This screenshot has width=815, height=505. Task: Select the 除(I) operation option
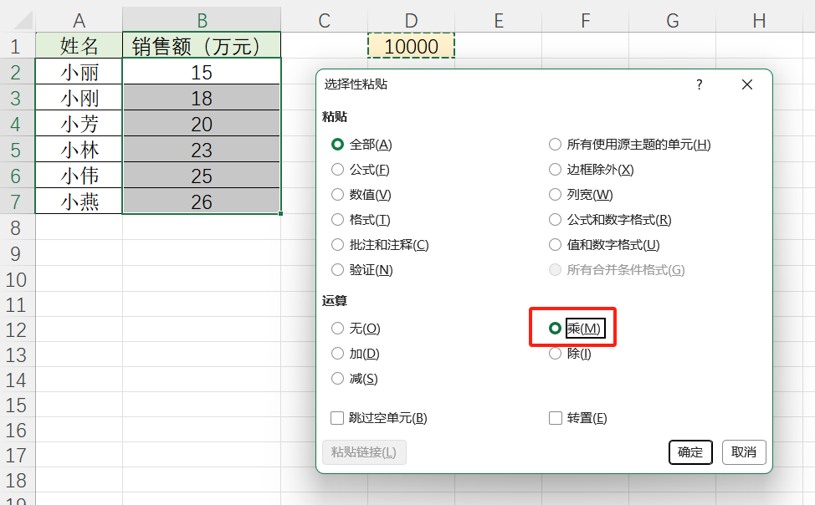tap(555, 353)
